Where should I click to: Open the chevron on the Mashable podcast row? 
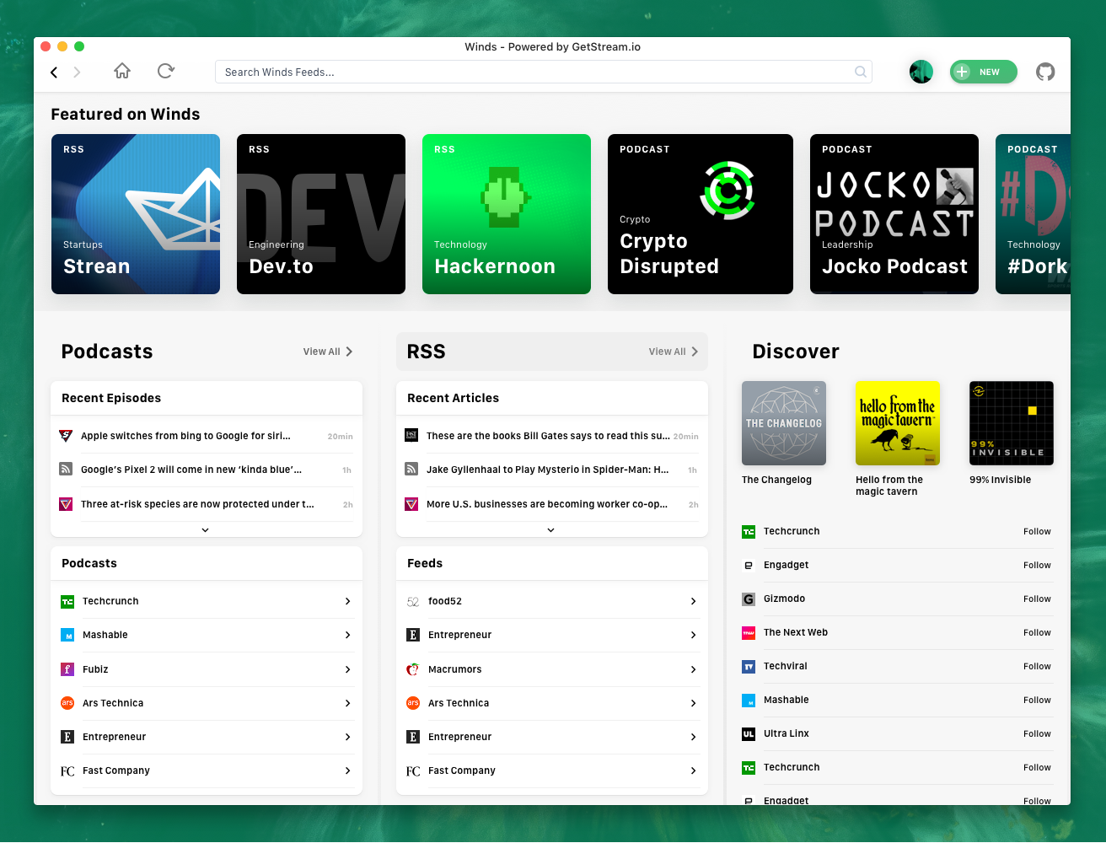coord(348,636)
